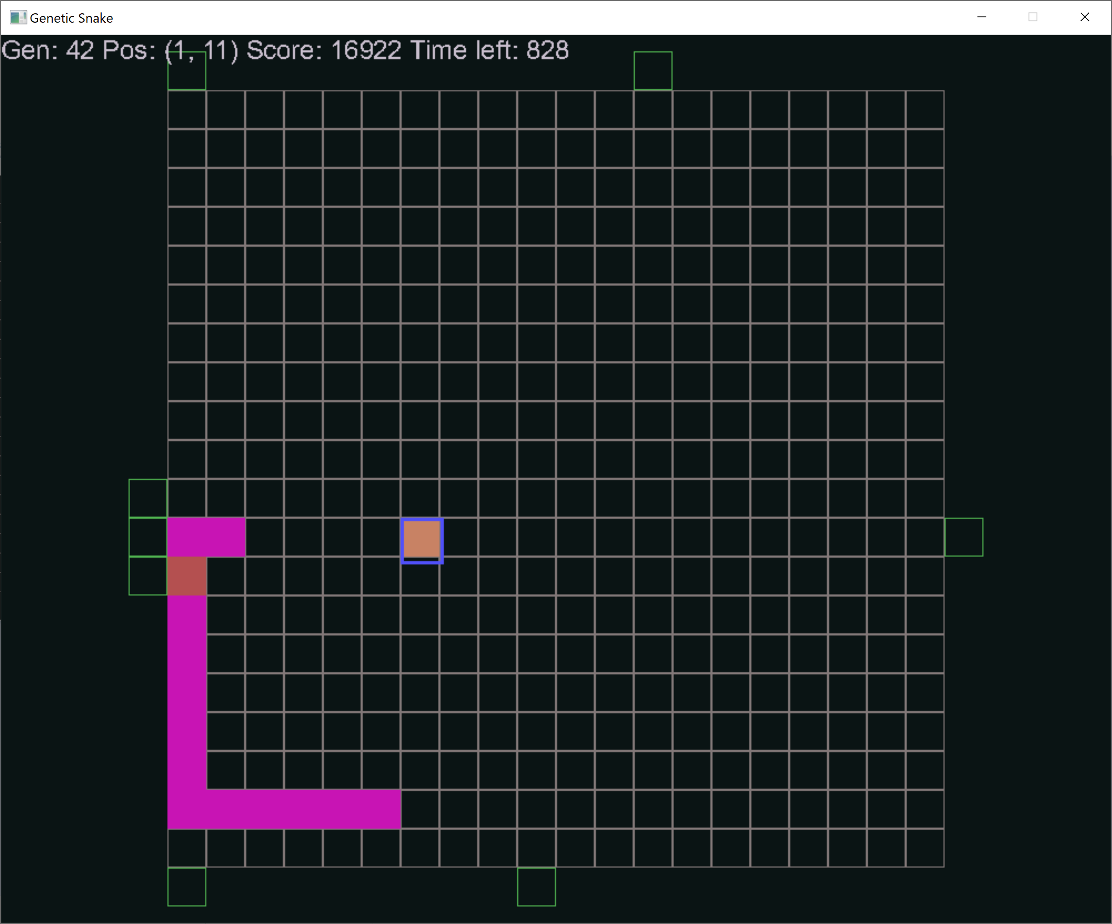Click the 'Time left: 828' counter
This screenshot has height=924, width=1112.
pyautogui.click(x=489, y=51)
